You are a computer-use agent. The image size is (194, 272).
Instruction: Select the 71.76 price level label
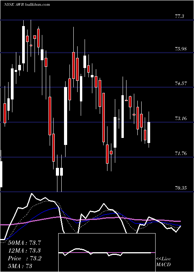(181, 153)
